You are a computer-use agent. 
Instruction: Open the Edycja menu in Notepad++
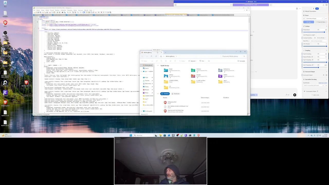pos(39,10)
